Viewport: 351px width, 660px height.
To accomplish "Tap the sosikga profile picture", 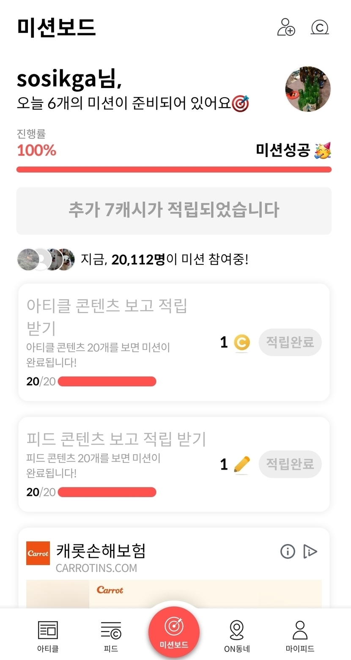I will (x=307, y=89).
